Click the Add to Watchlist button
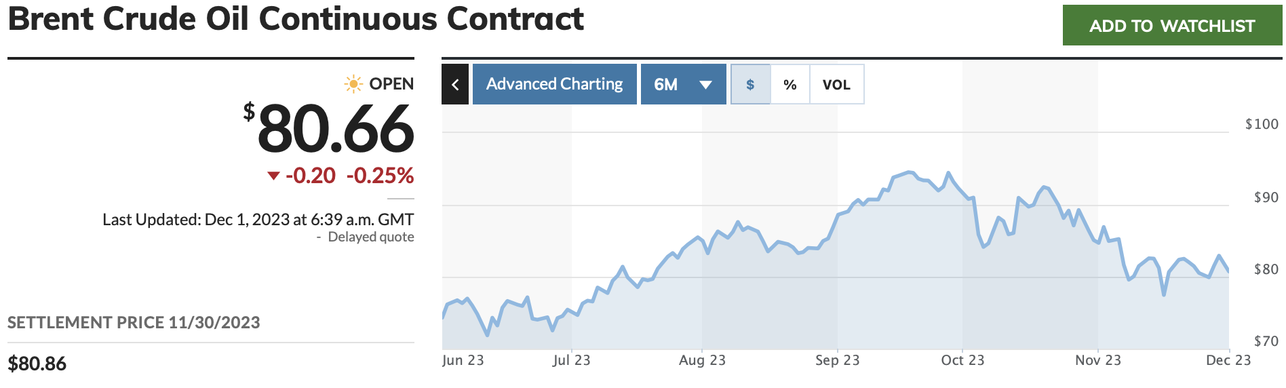 1171,26
